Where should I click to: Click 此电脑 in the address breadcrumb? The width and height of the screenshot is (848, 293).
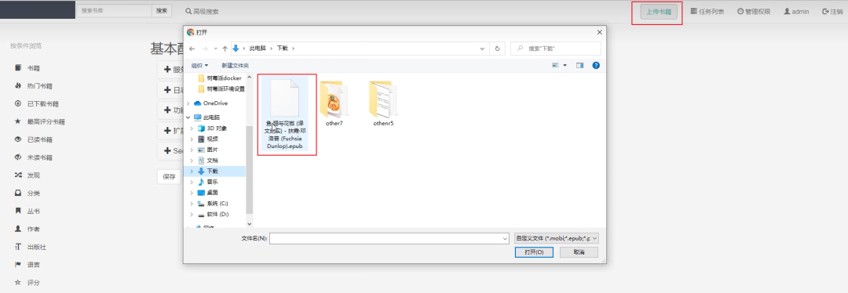point(257,49)
